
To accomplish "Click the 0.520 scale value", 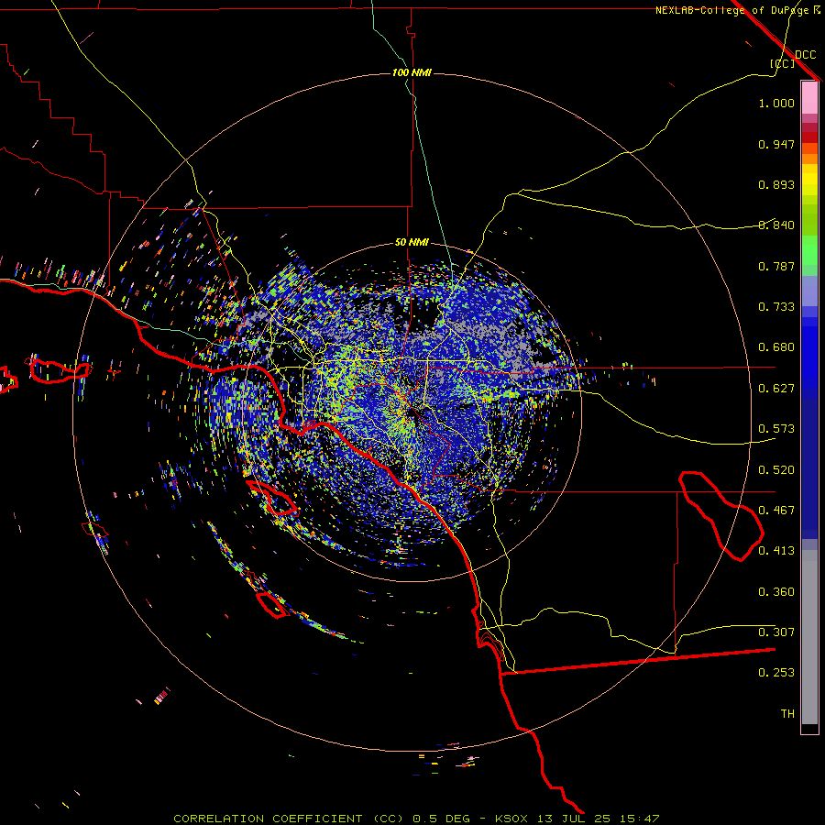I will pyautogui.click(x=776, y=470).
